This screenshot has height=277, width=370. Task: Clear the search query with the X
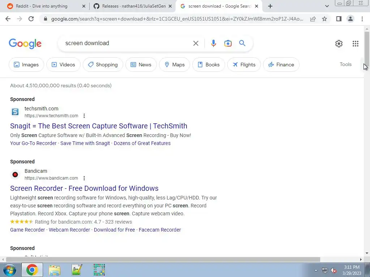click(x=195, y=43)
